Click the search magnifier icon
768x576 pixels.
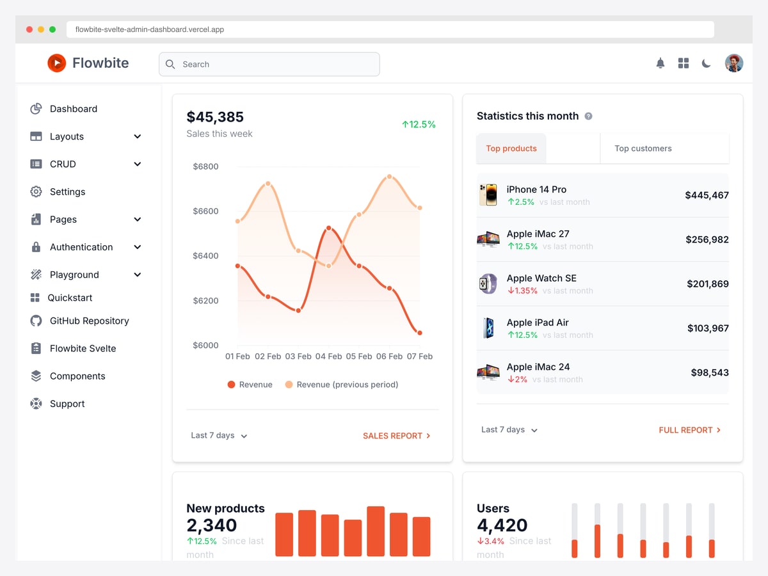(170, 64)
